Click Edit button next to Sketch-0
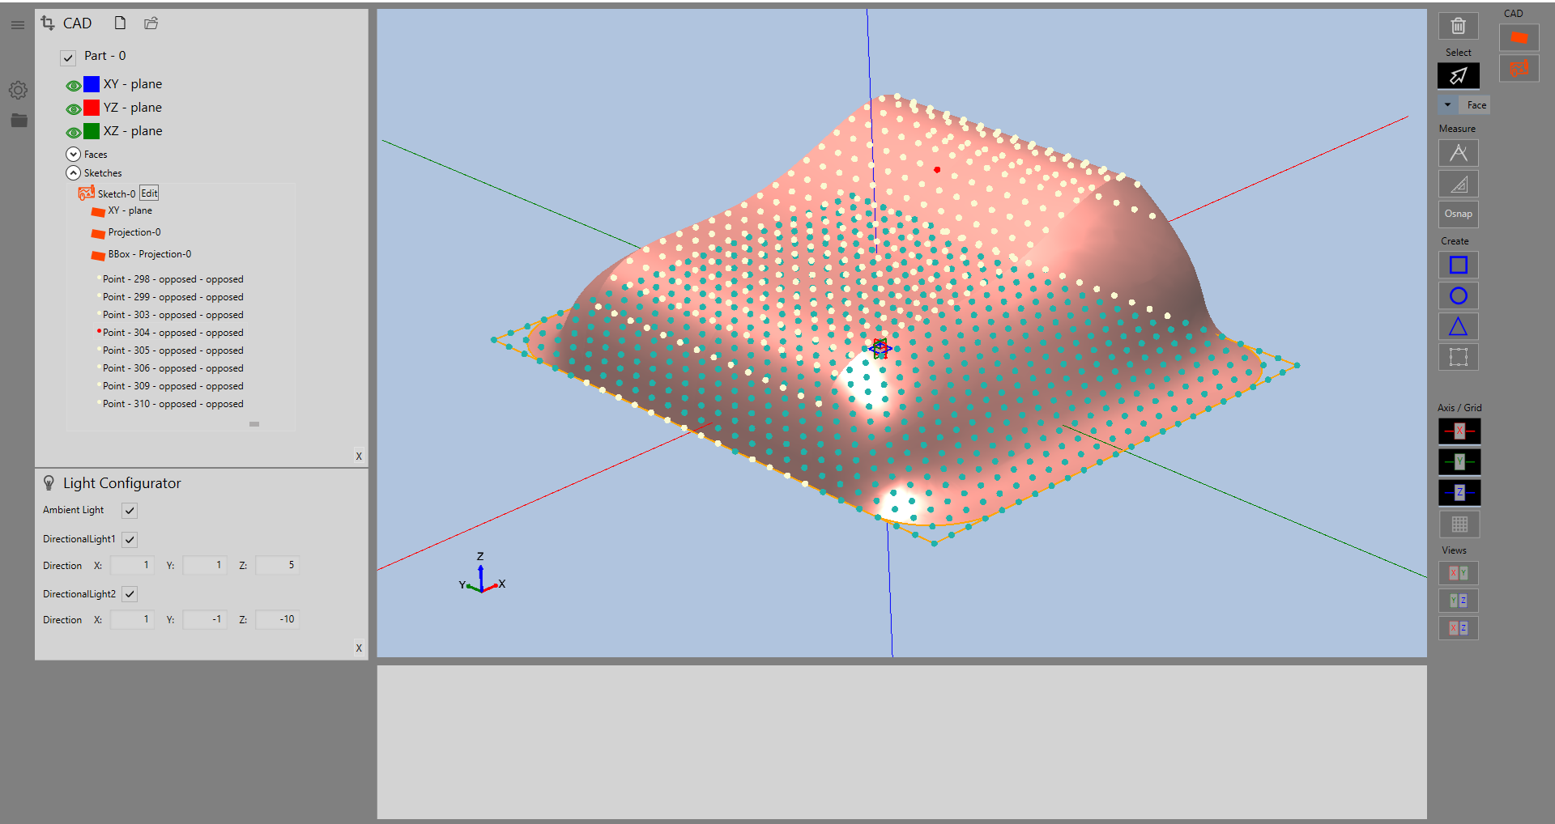 click(x=149, y=193)
